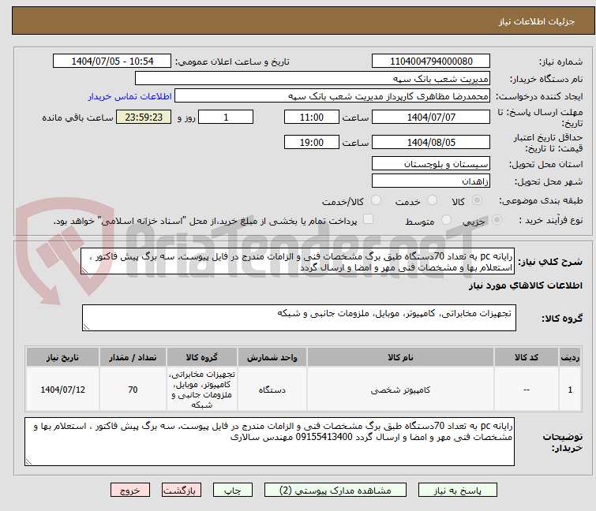The image size is (596, 511).
Task: Click the need date cell 1404/07/12
Action: [62, 390]
